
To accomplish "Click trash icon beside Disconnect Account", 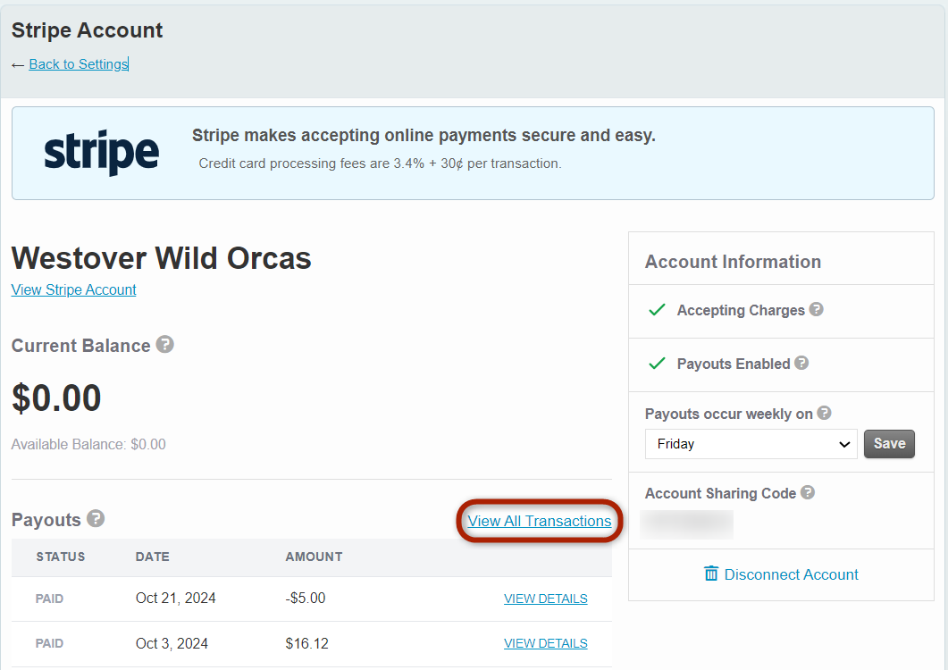I will tap(711, 574).
